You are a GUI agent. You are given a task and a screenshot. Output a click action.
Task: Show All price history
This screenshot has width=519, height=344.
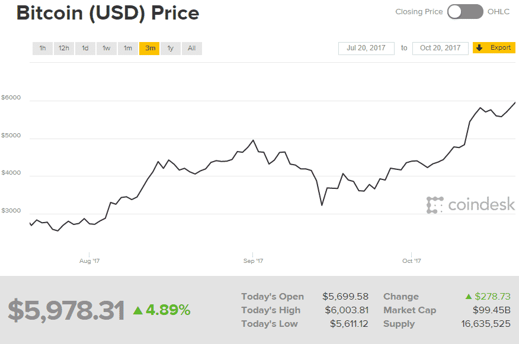pyautogui.click(x=192, y=49)
